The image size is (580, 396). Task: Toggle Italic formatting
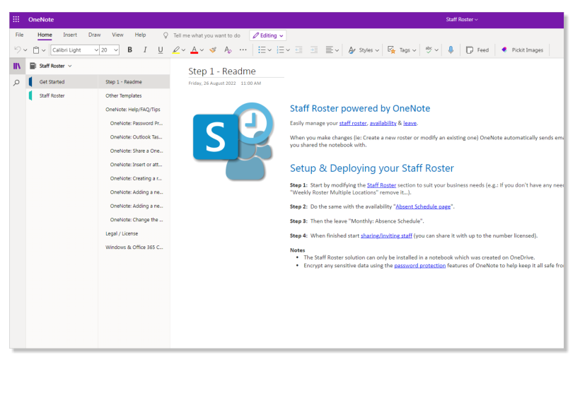[145, 50]
